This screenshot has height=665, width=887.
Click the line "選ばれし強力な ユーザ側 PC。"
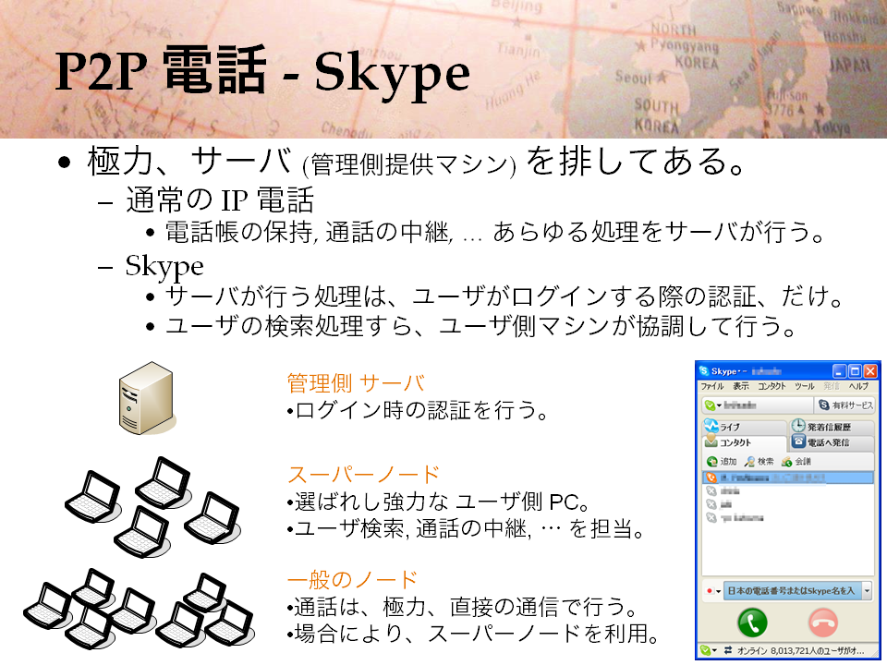pos(439,502)
